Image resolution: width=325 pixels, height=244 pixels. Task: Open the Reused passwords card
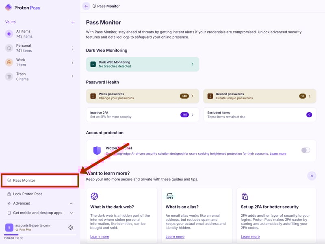pos(260,96)
